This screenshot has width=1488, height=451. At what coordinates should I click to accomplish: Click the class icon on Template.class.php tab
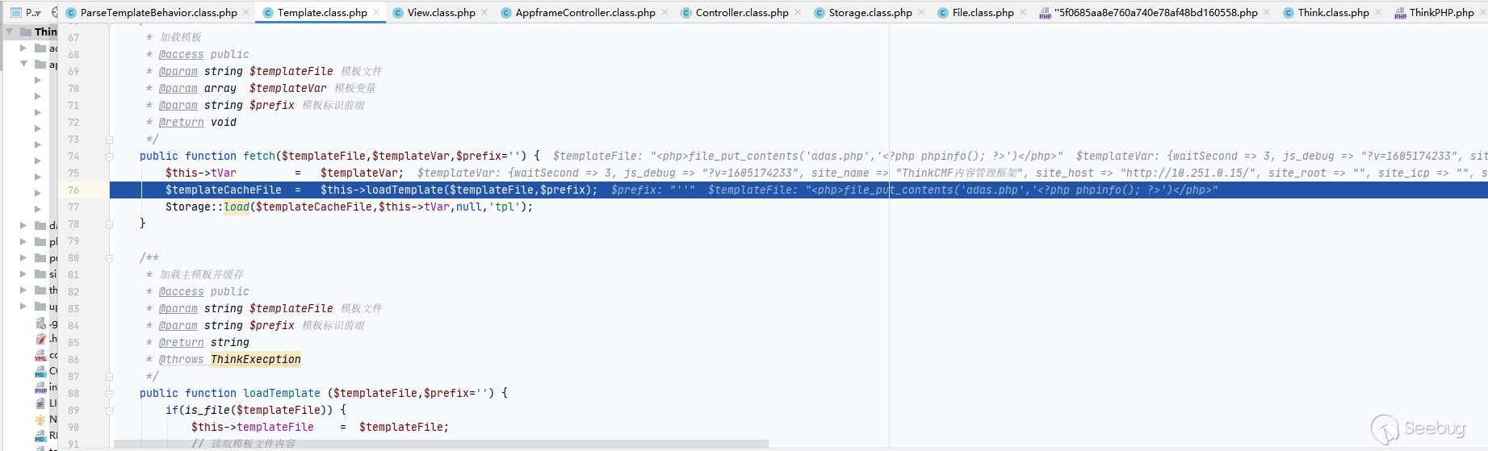[268, 13]
